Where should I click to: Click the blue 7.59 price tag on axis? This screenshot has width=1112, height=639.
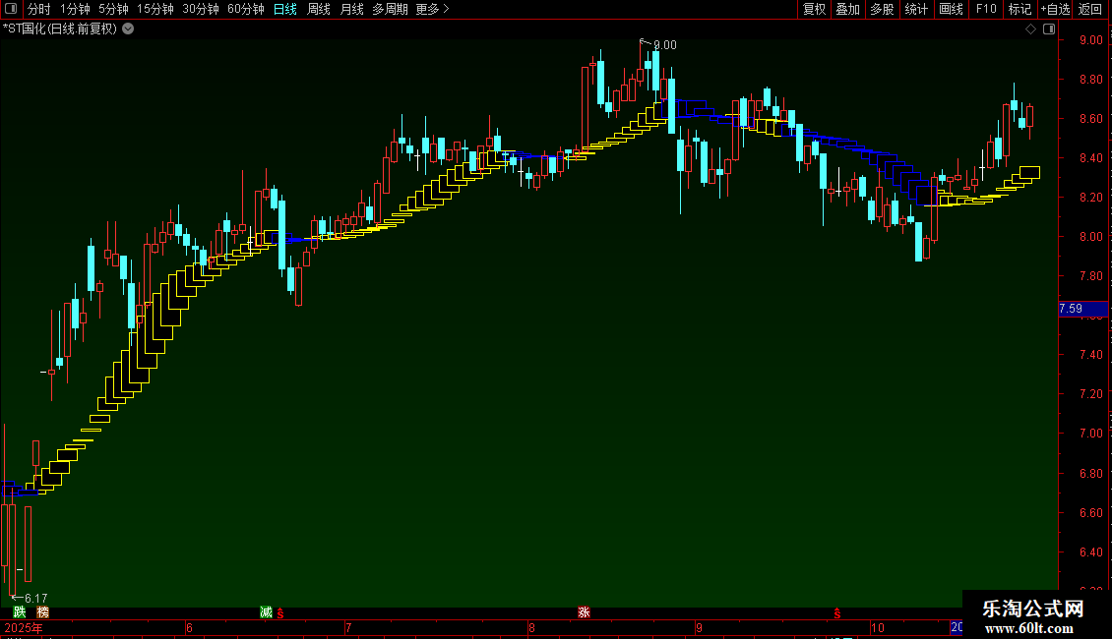point(1082,309)
